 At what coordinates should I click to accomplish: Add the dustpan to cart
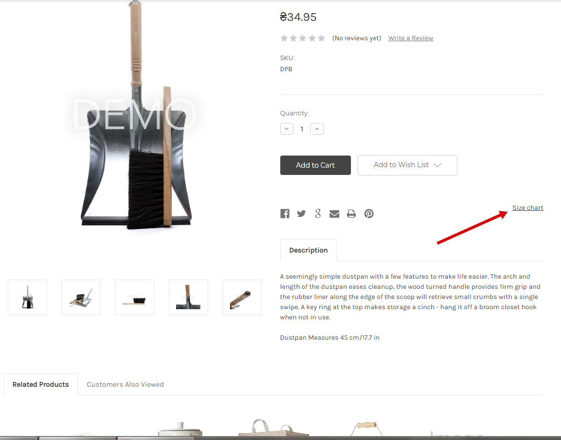click(315, 165)
